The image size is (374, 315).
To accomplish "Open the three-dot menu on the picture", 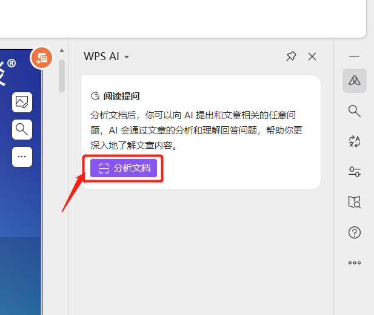I will [22, 157].
